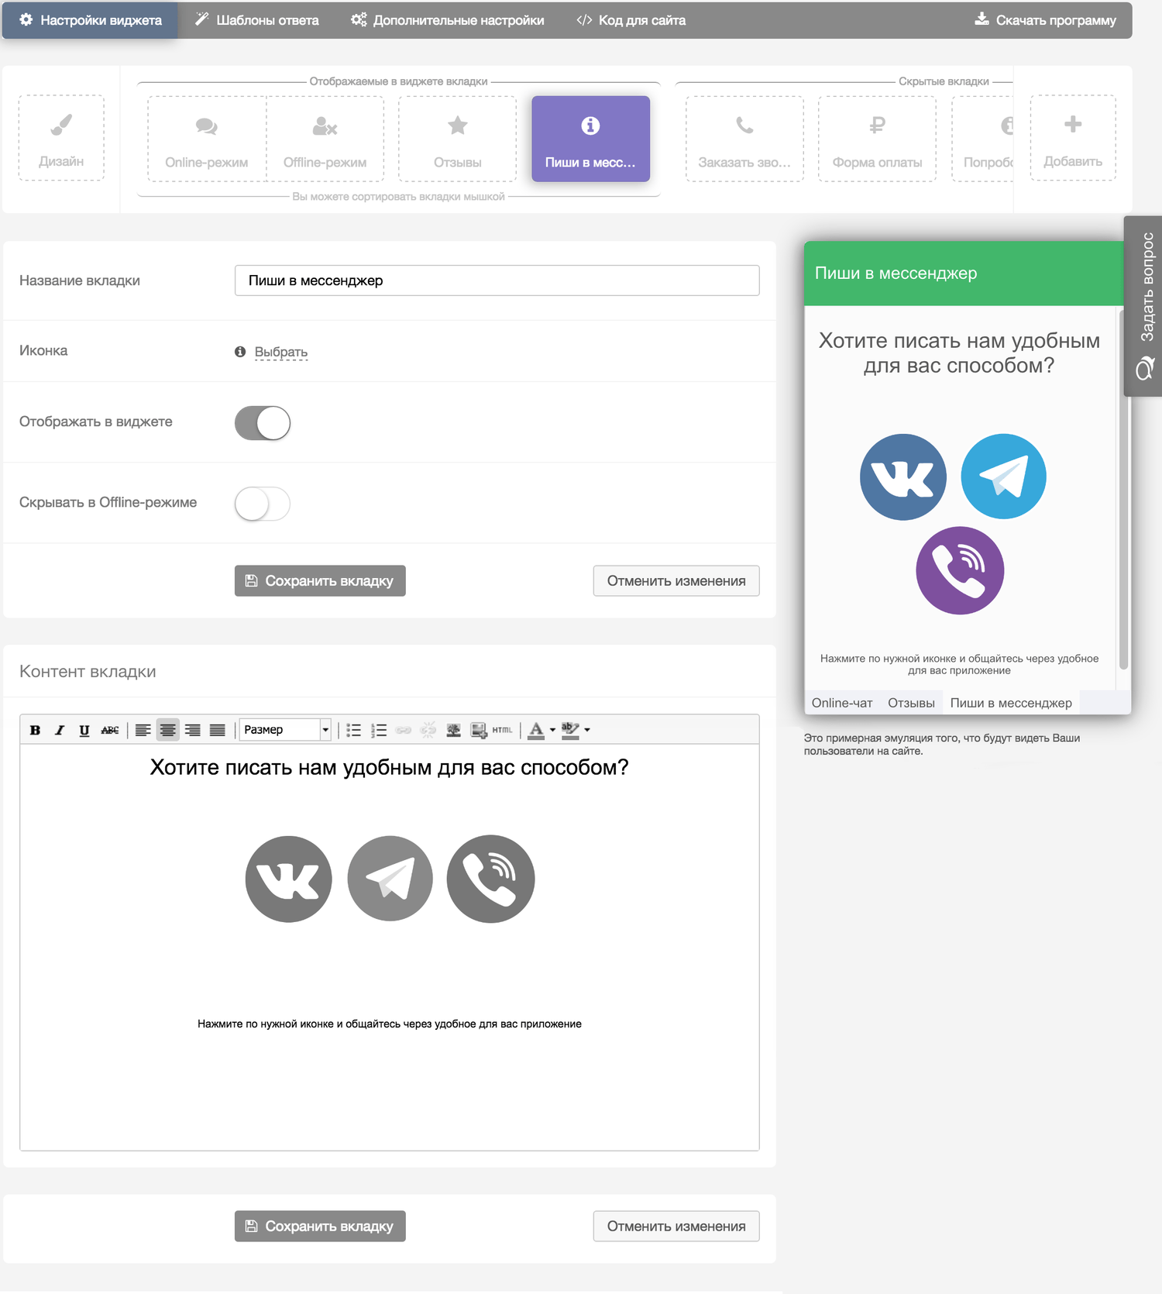This screenshot has height=1294, width=1162.
Task: Click the editor text 'Нажмите по нужной иконке…'
Action: pyautogui.click(x=390, y=1024)
